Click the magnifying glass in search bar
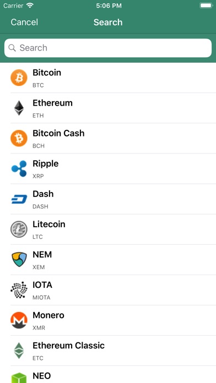This screenshot has height=383, width=216. (12, 48)
